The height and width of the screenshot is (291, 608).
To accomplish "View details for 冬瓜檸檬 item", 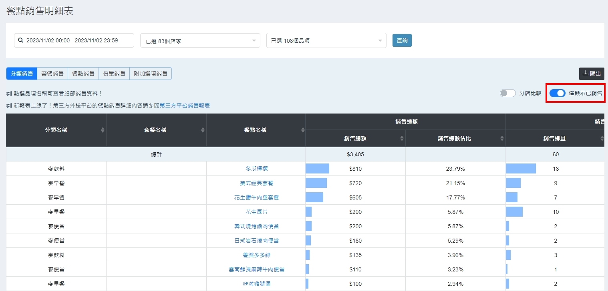I will [256, 169].
